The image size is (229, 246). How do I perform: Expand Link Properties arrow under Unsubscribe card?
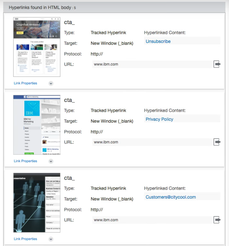51,84
